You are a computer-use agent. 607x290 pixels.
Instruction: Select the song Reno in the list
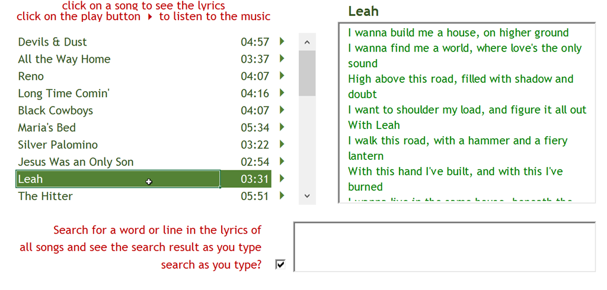pos(31,76)
